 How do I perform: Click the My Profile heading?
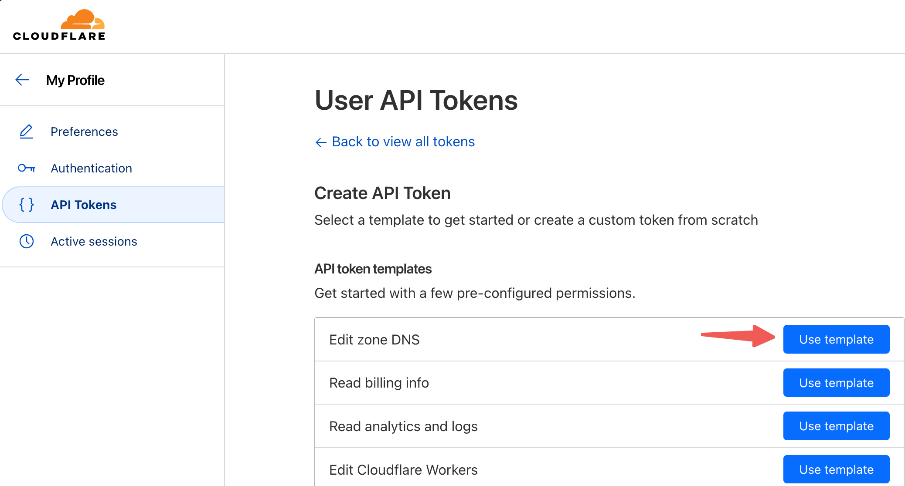[x=75, y=80]
